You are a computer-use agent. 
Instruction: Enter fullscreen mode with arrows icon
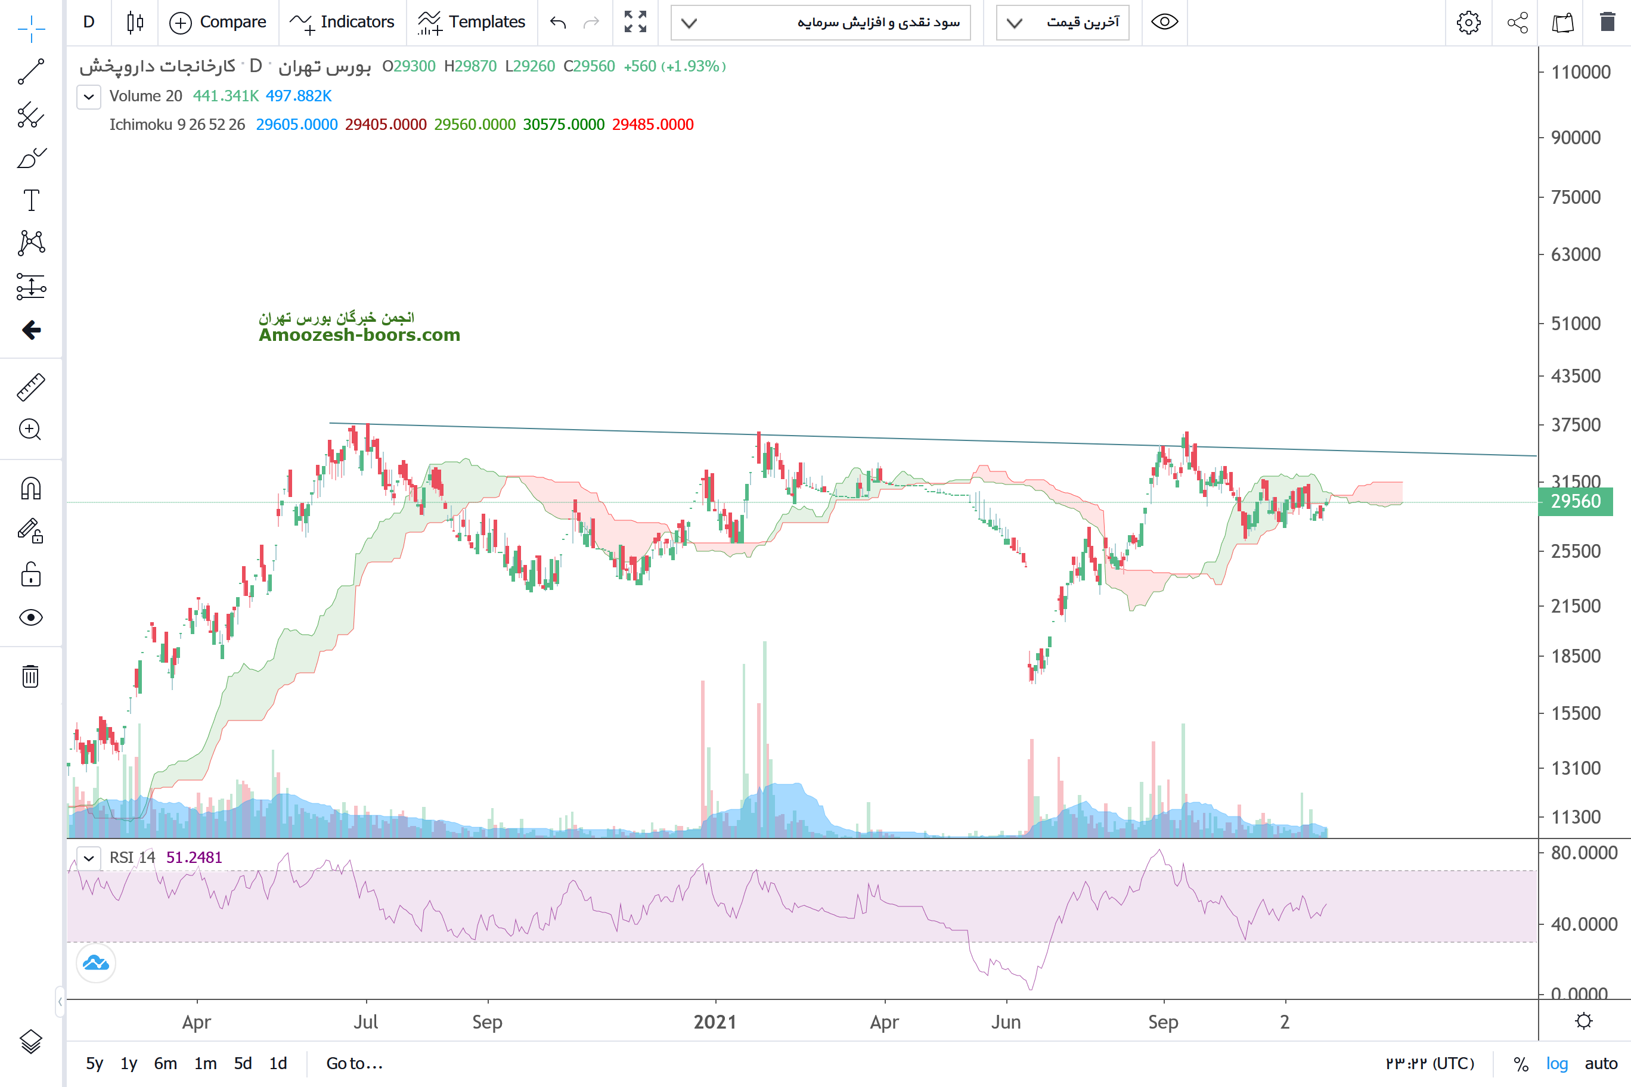coord(634,22)
